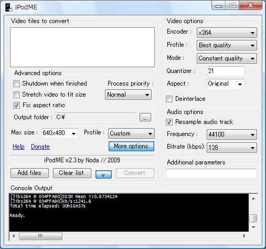Expand the Max size dropdown 640x480
Viewport: 266px width, 249px height.
click(x=60, y=133)
